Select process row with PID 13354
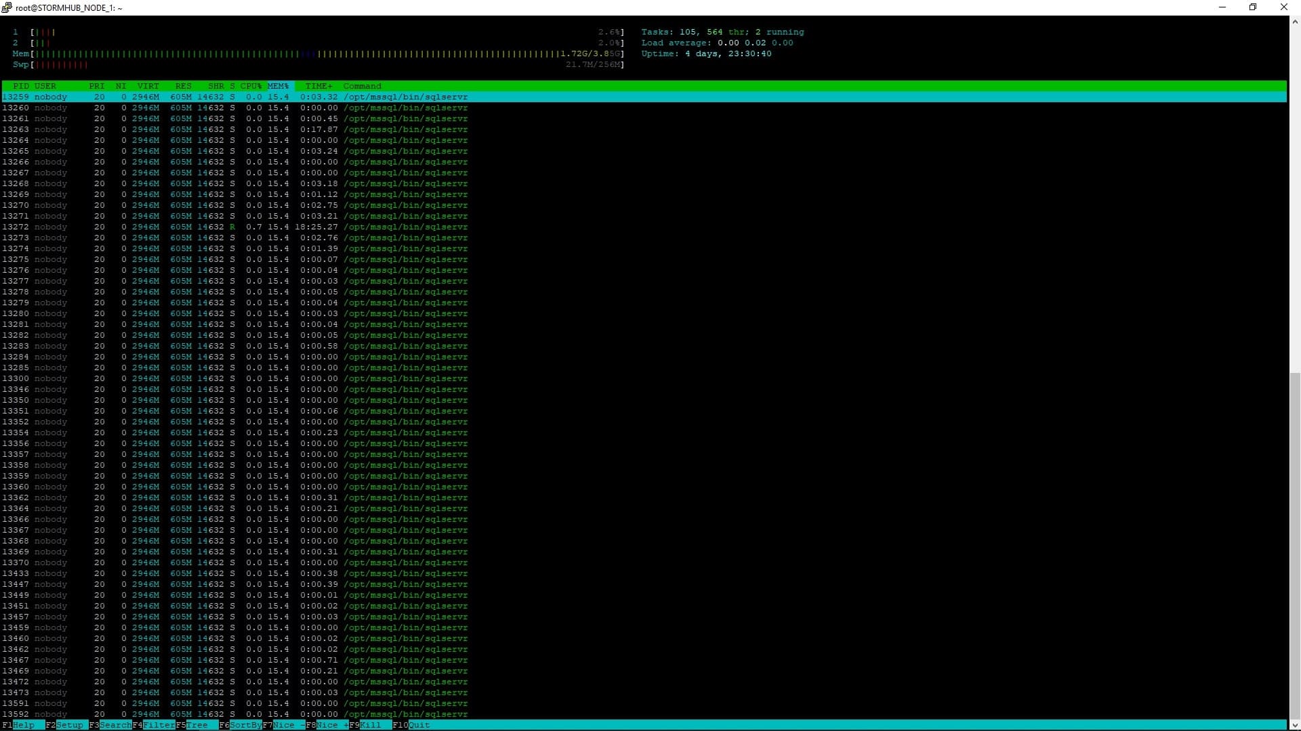The width and height of the screenshot is (1301, 731). pyautogui.click(x=235, y=433)
